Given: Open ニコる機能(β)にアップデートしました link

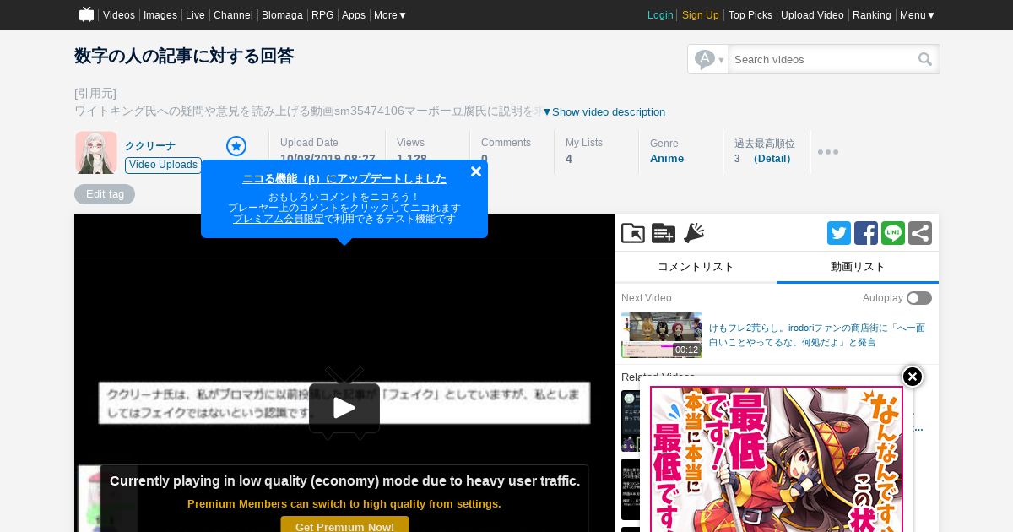Looking at the screenshot, I should [344, 179].
